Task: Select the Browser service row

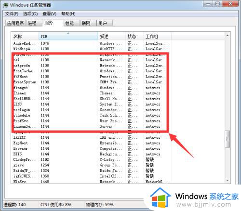Action: (x=91, y=148)
